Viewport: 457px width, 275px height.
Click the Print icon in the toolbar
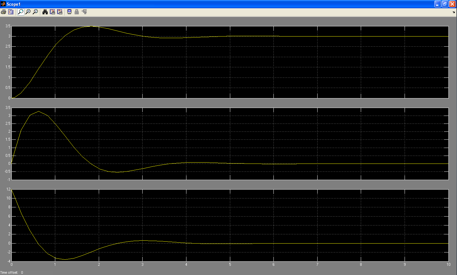(x=3, y=12)
